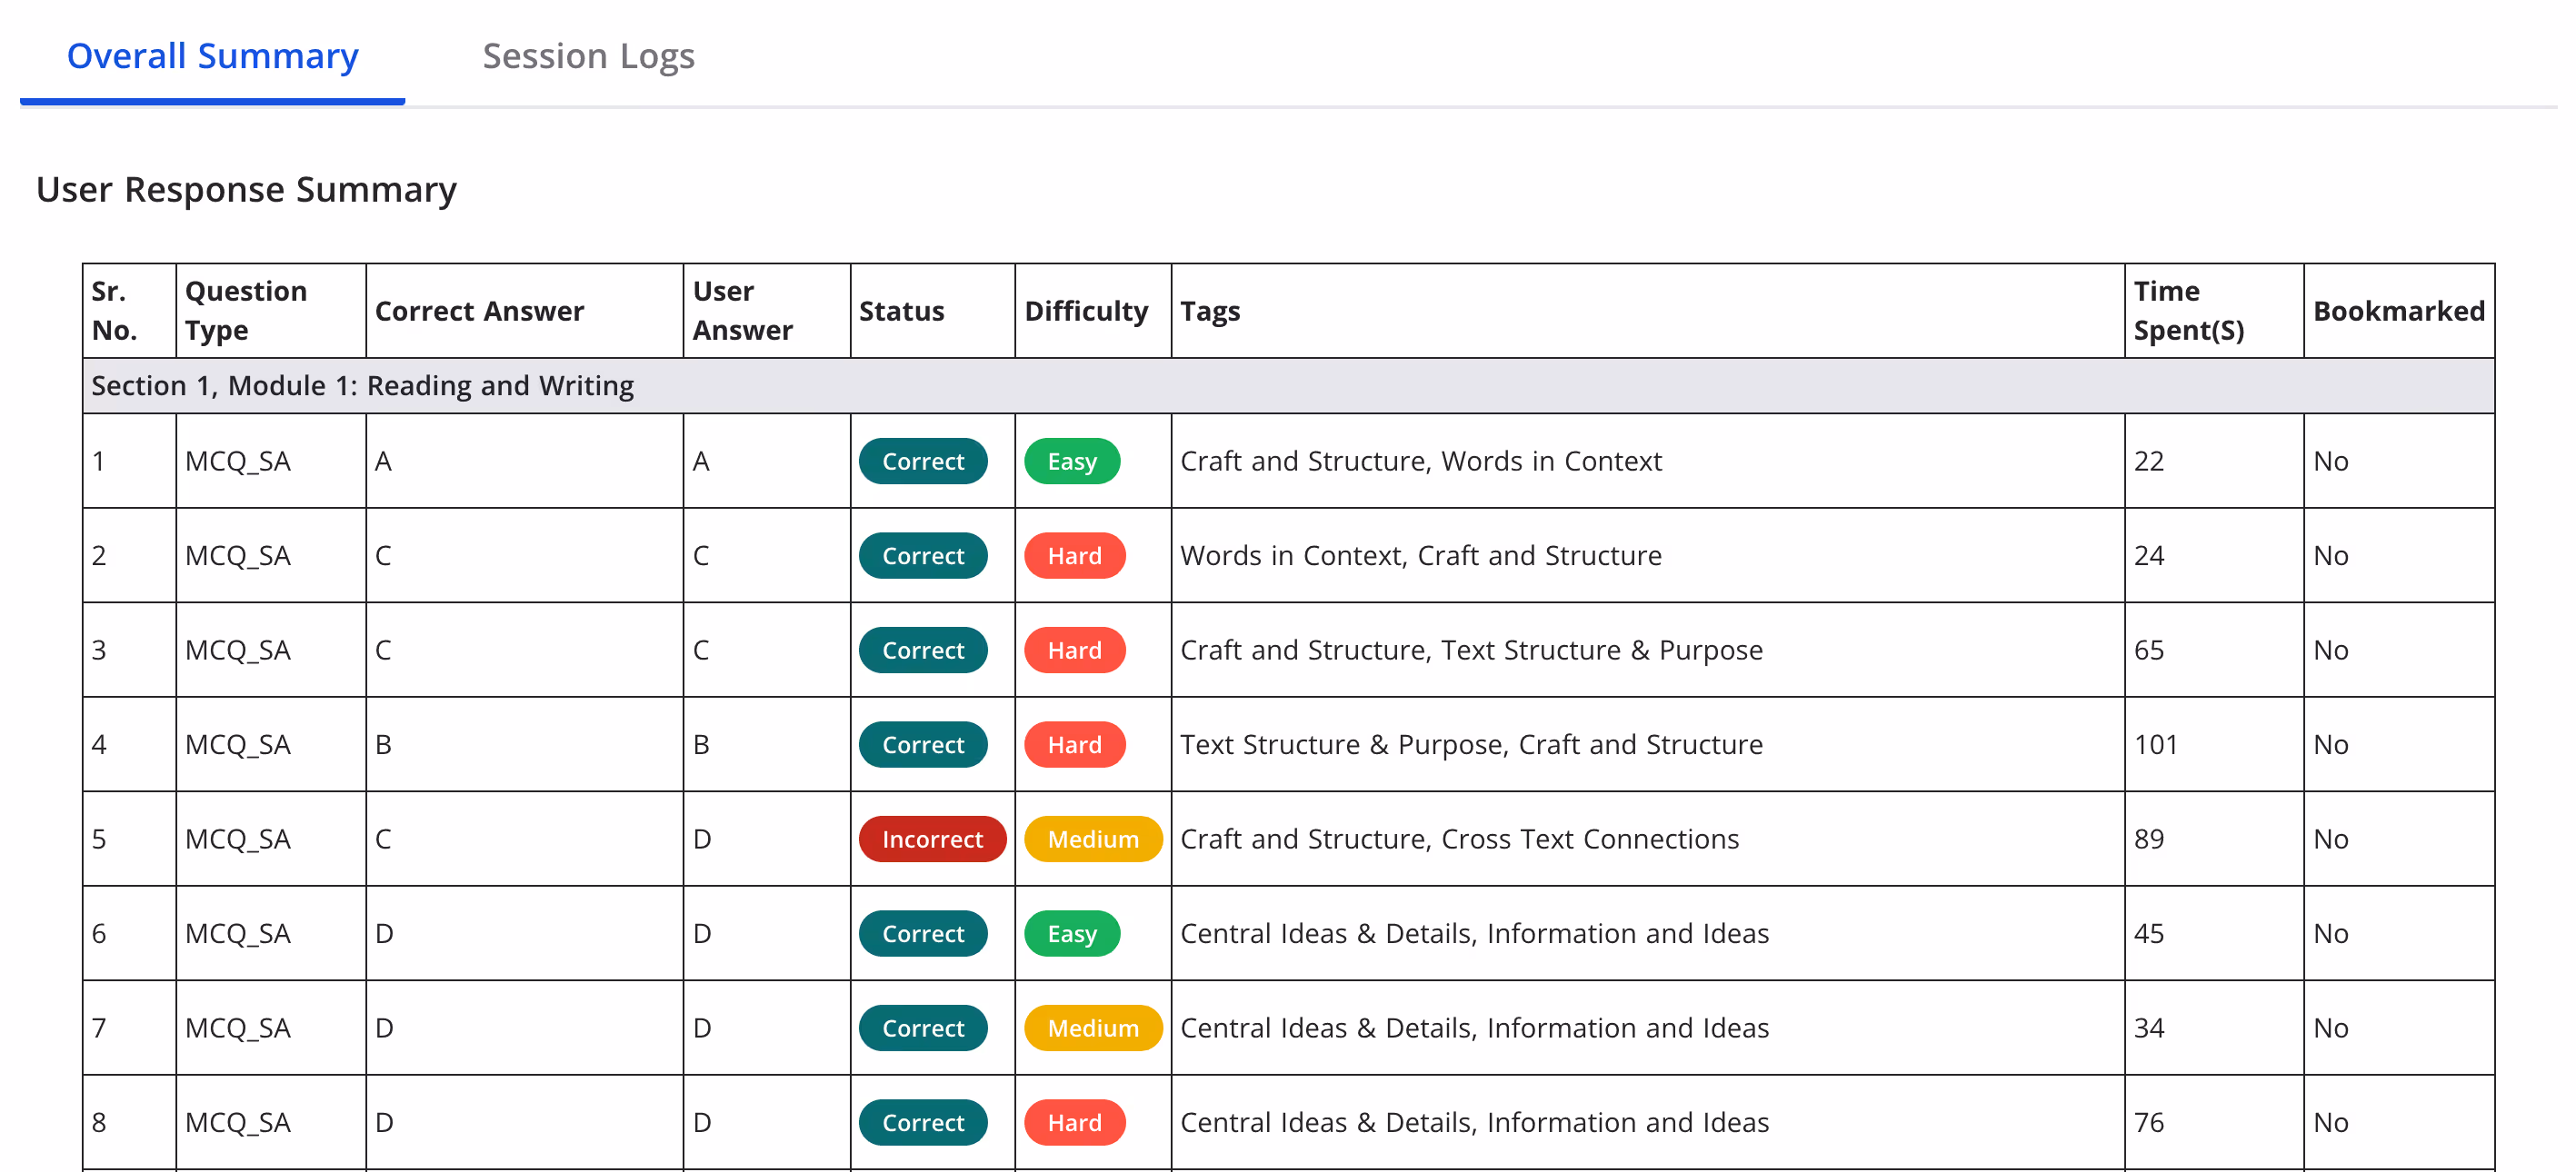Select the Correct Answer column header
Screen dimensions: 2576x1172
pyautogui.click(x=524, y=311)
